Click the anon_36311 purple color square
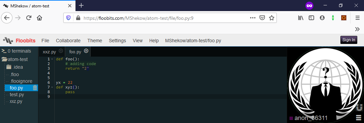The image size is (364, 123). tap(291, 119)
